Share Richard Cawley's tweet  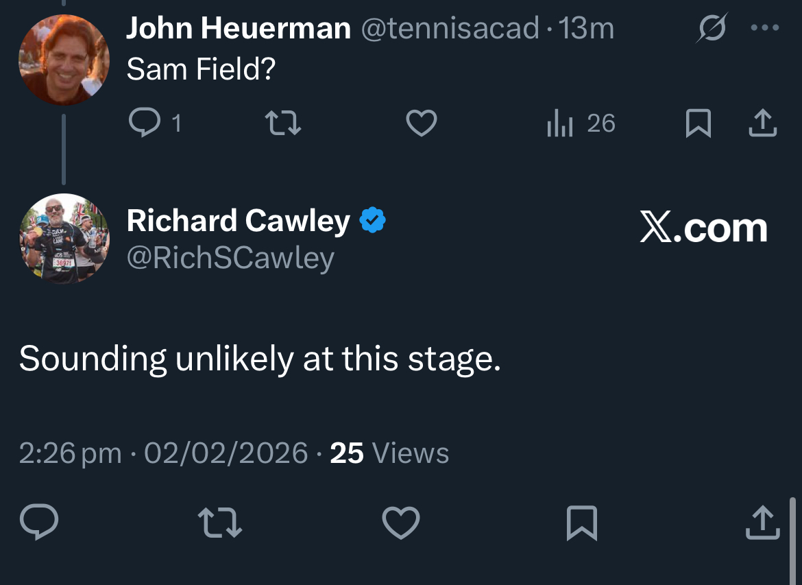point(762,523)
